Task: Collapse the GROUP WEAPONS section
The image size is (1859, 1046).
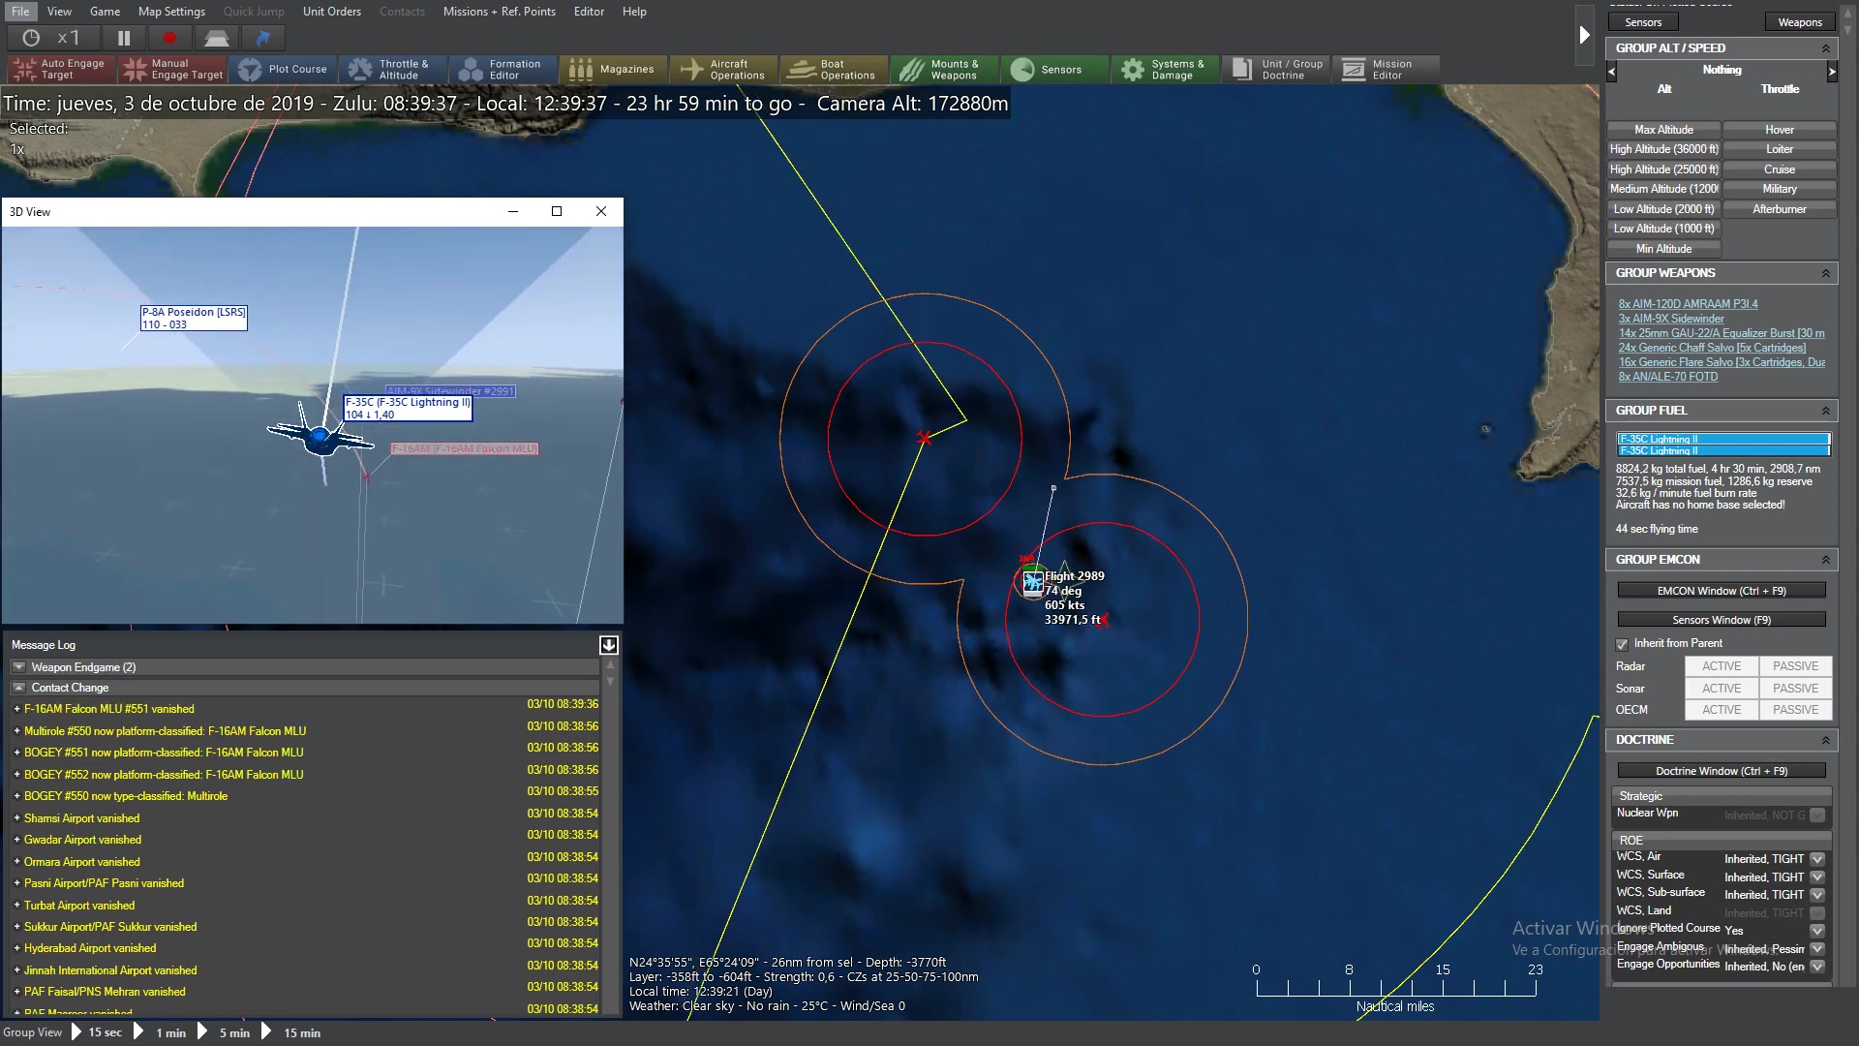Action: (x=1825, y=273)
